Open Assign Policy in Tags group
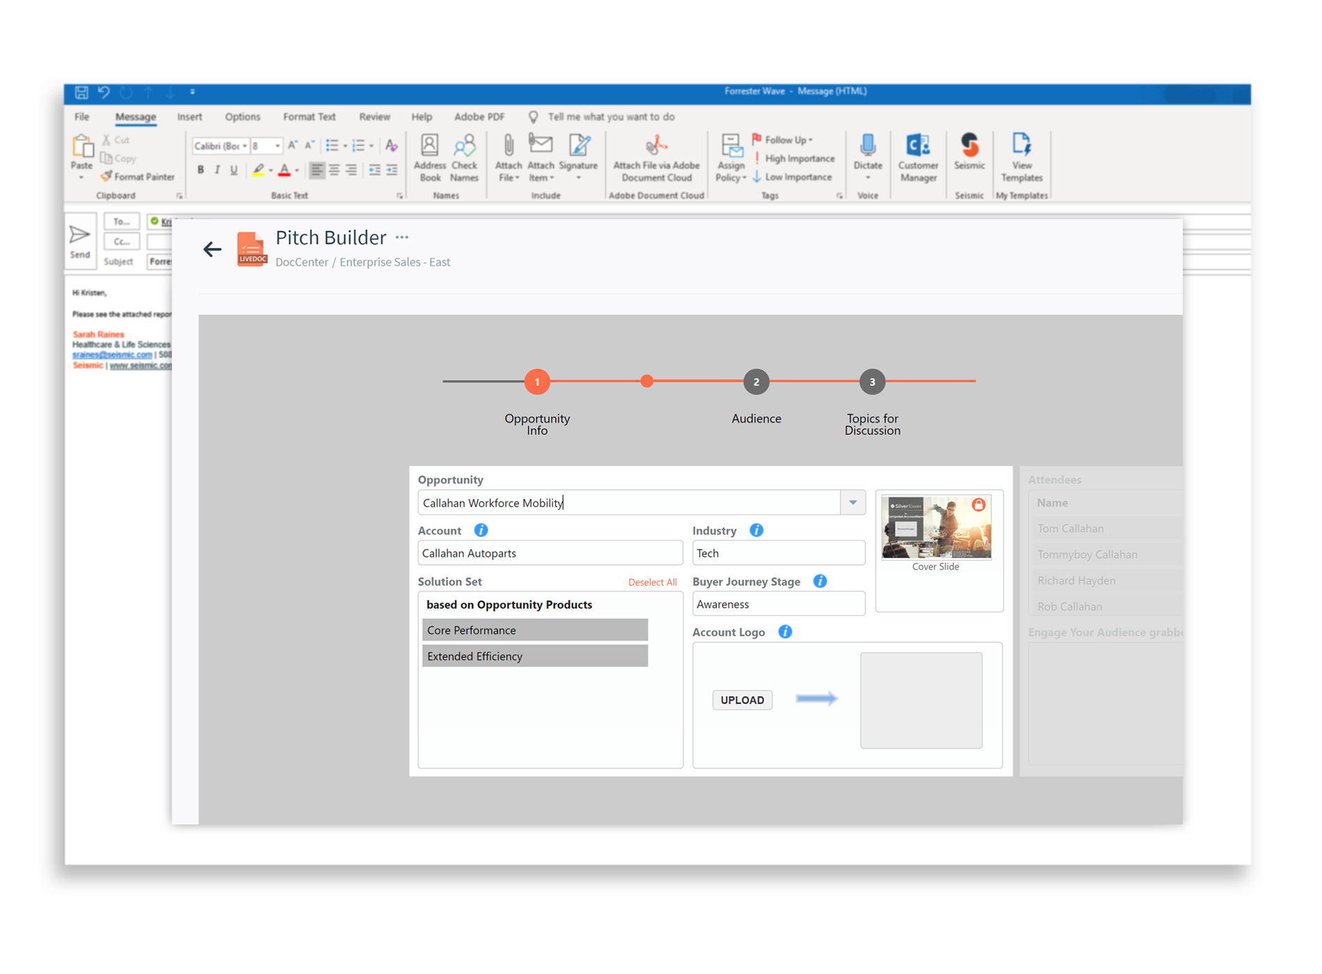Image resolution: width=1322 pixels, height=974 pixels. 731,158
